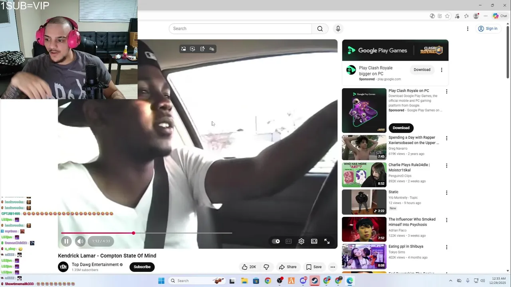
Task: Like the video with thumbs up
Action: pyautogui.click(x=249, y=267)
